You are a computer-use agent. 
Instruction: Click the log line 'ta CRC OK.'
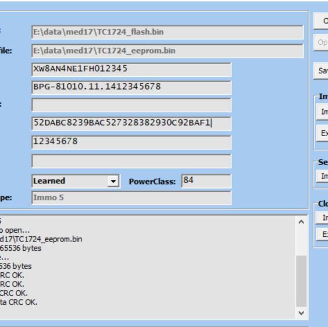[19, 303]
